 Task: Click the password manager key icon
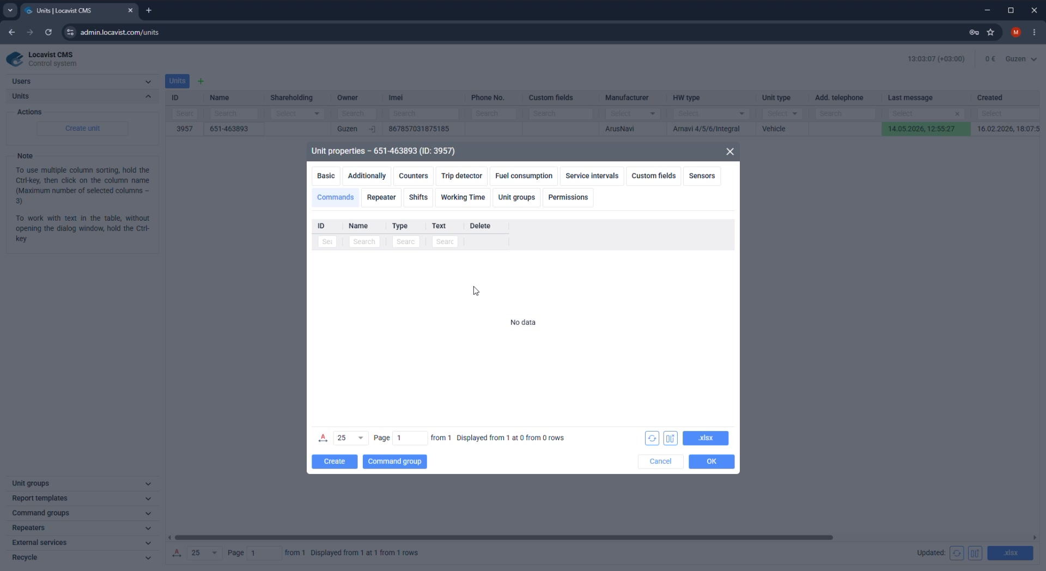coord(974,32)
